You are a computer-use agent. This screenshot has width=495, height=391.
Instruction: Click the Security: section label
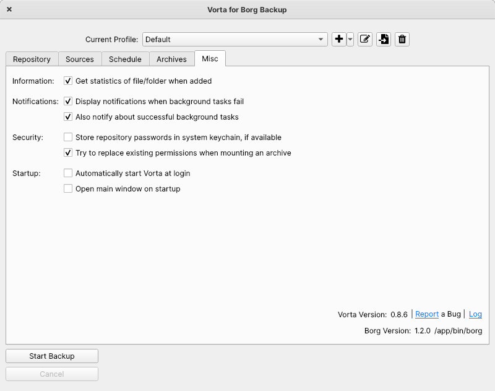(x=28, y=138)
